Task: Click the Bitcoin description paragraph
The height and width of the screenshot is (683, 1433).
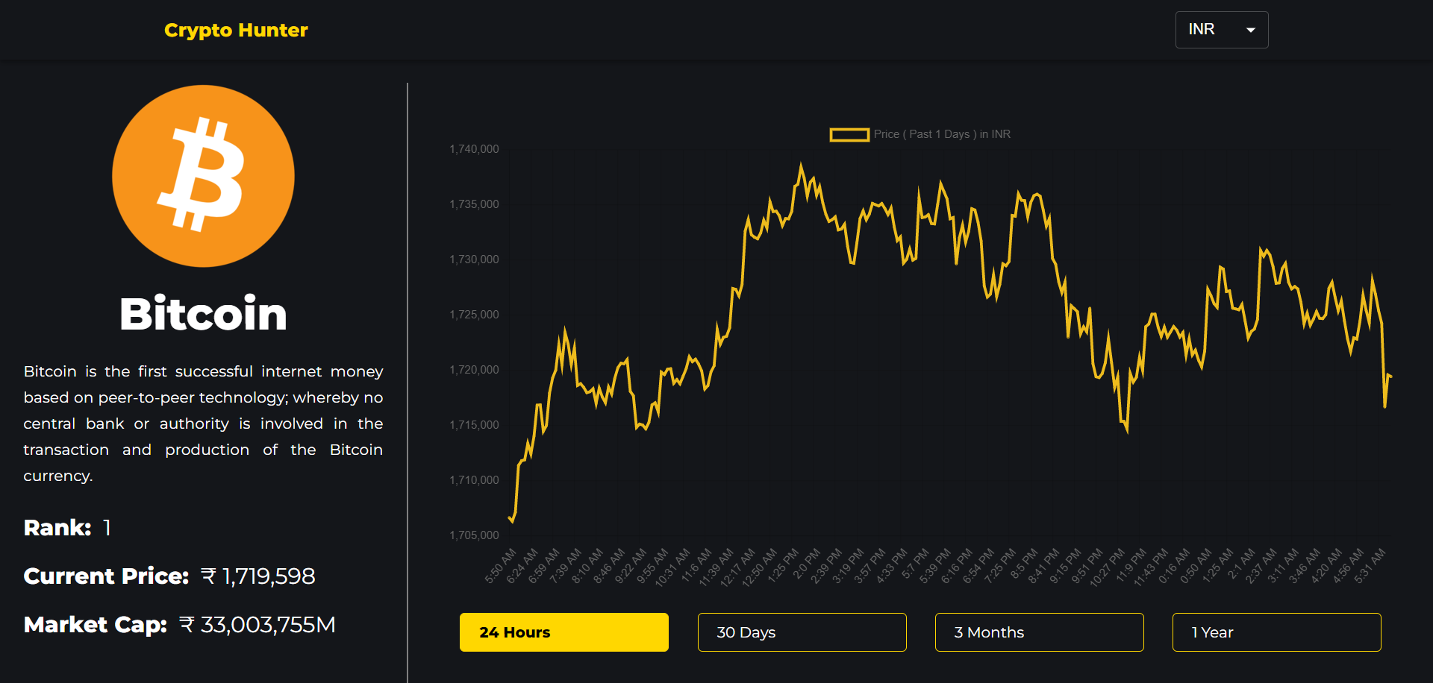Action: click(203, 423)
